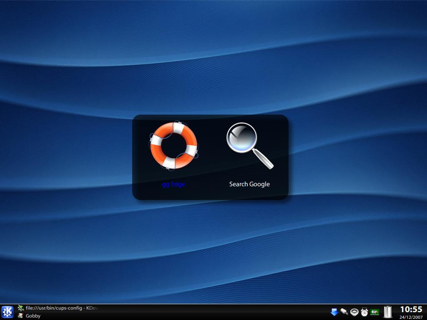Click the 24/12/2007 date text

(x=411, y=317)
